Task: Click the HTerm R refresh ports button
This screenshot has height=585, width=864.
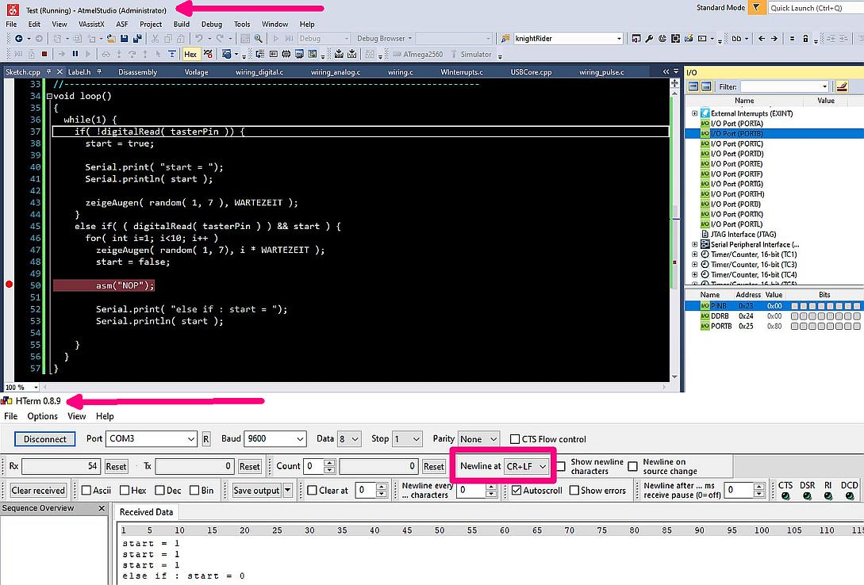Action: click(x=206, y=439)
